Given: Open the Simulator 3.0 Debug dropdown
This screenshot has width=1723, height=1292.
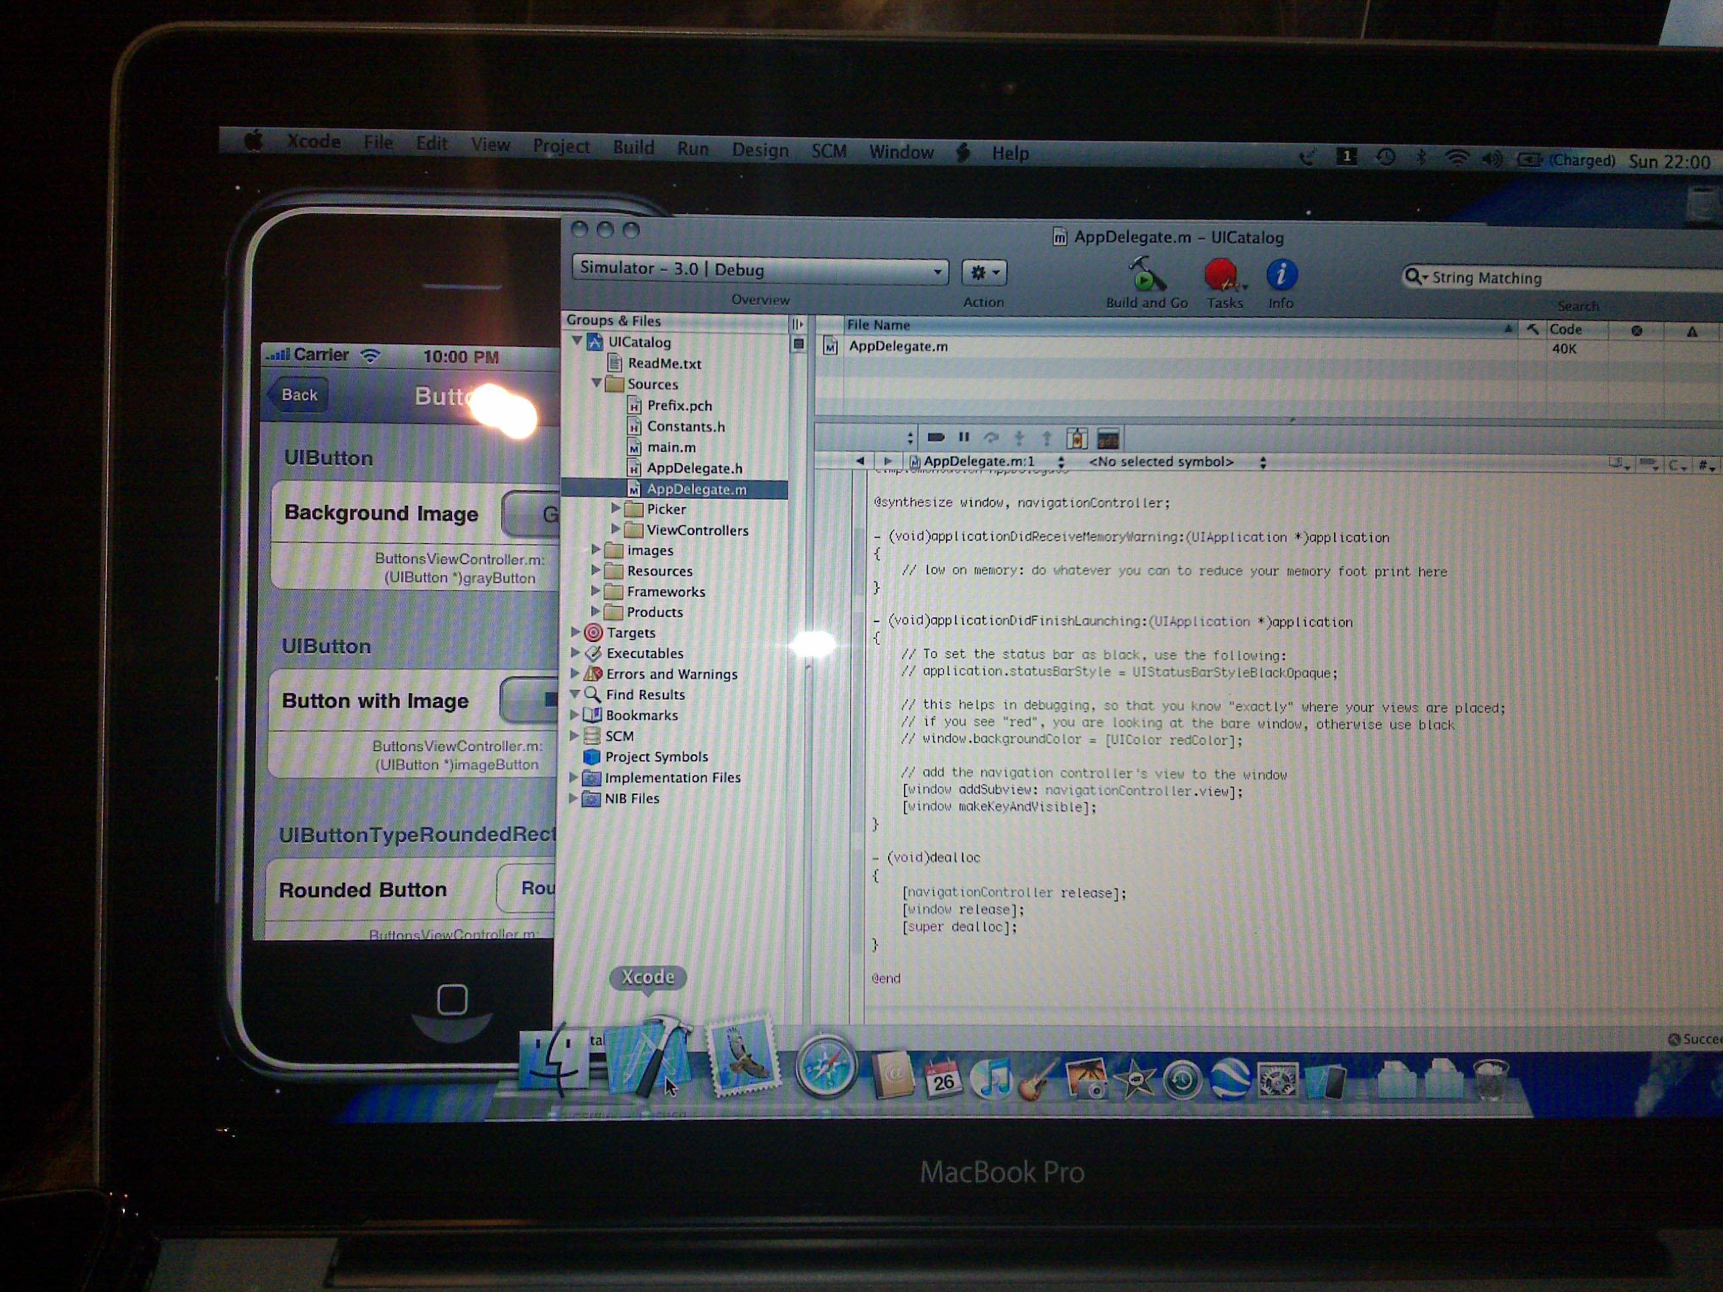Looking at the screenshot, I should point(760,269).
